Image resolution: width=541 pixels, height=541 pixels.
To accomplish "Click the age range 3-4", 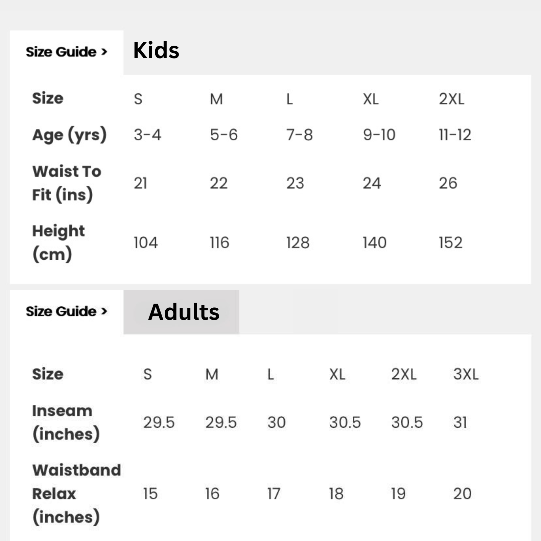I will pos(147,135).
